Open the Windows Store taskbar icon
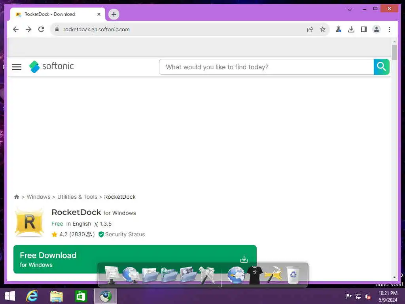 [81, 296]
